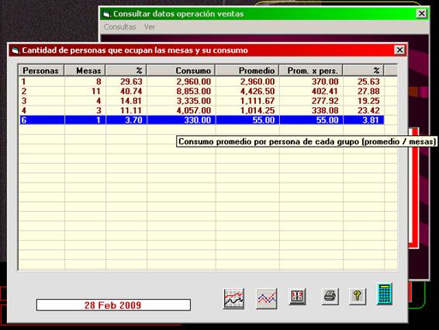Screen dimensions: 439x330
Task: Click window icon in red title bar
Action: 15,50
